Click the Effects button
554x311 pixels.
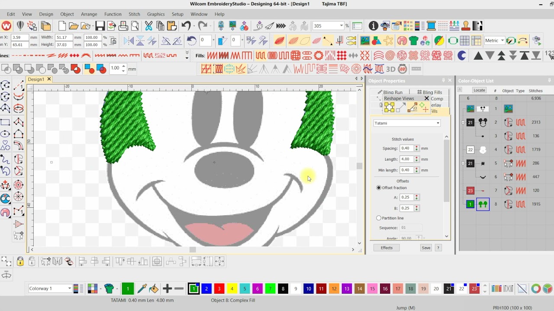pyautogui.click(x=387, y=248)
